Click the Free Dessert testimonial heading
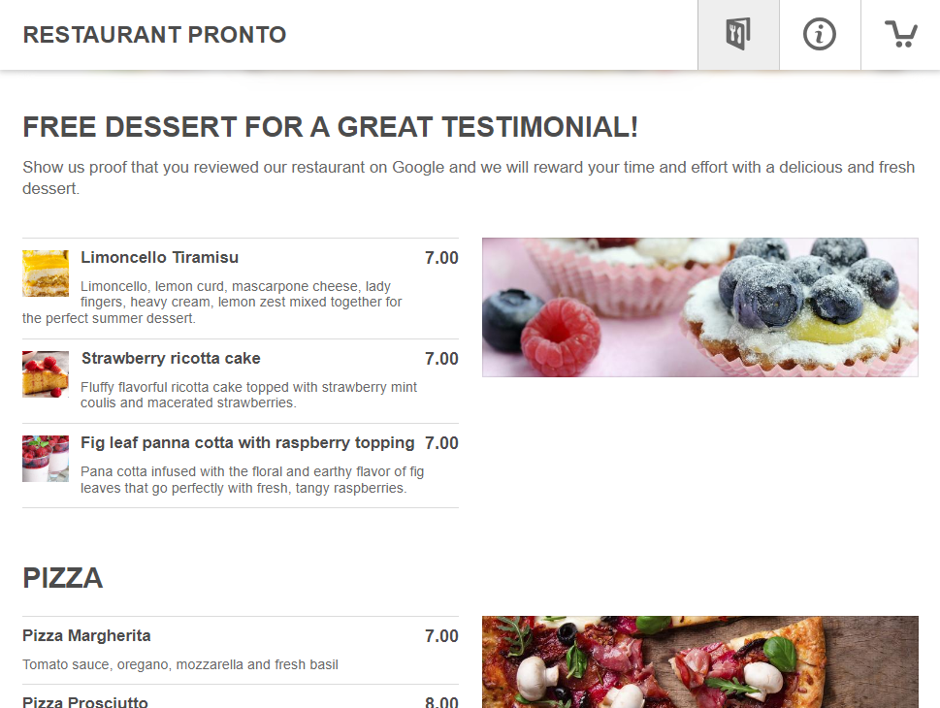Viewport: 940px width, 708px height. click(331, 127)
